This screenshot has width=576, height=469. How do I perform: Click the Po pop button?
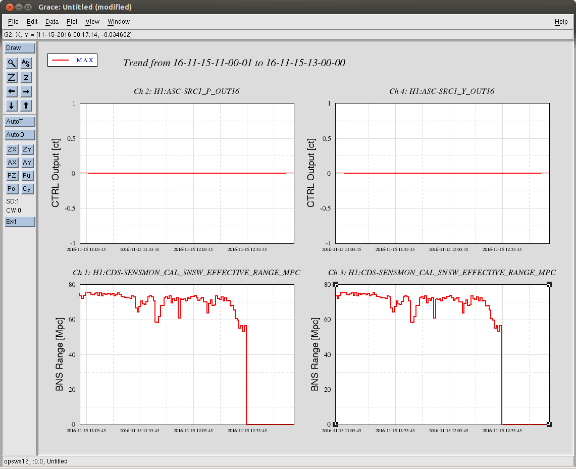click(12, 189)
